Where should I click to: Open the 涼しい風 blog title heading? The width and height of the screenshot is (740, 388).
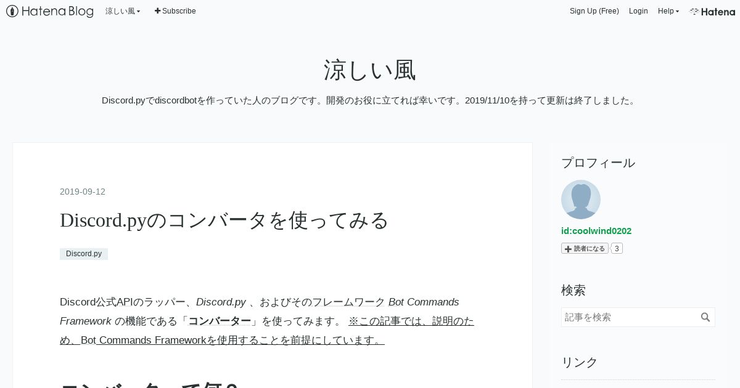[x=370, y=70]
